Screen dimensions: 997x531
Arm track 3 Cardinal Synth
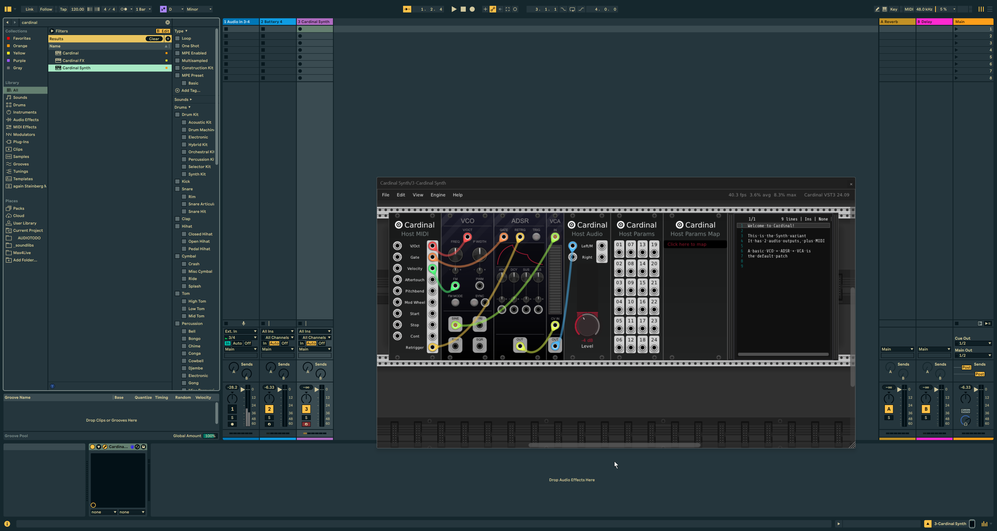click(x=306, y=424)
